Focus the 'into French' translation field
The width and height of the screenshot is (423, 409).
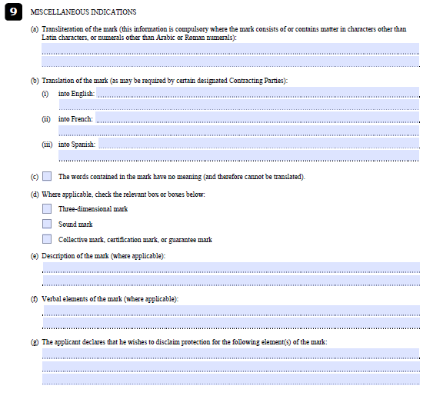pyautogui.click(x=258, y=118)
